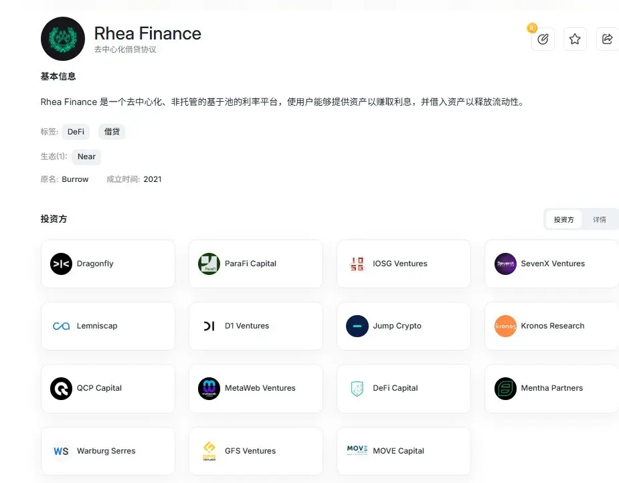Click the original name Burrow text
Screen dimensions: 619x483
pos(75,179)
